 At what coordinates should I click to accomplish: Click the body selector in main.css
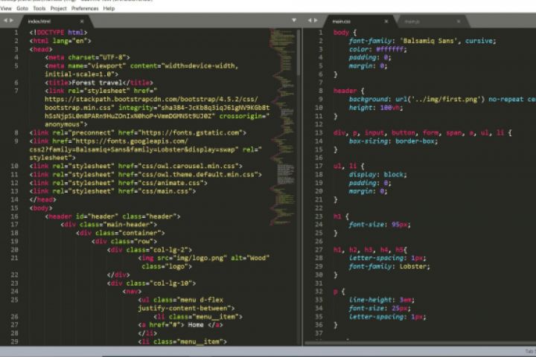coord(341,33)
